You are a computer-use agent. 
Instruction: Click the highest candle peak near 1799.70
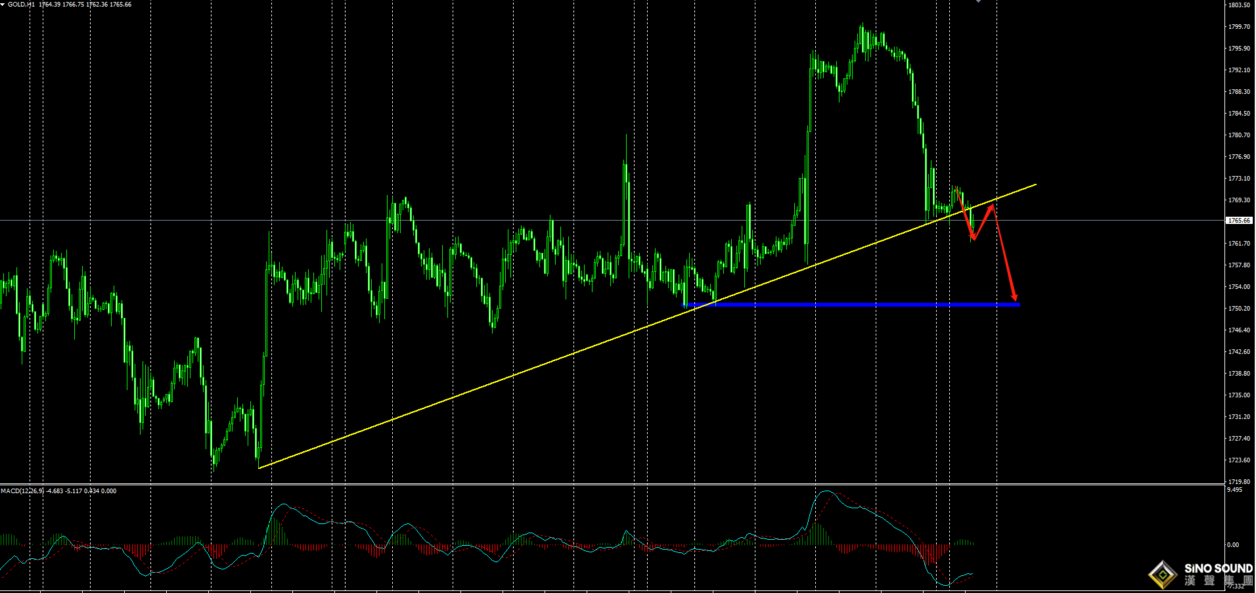[862, 28]
